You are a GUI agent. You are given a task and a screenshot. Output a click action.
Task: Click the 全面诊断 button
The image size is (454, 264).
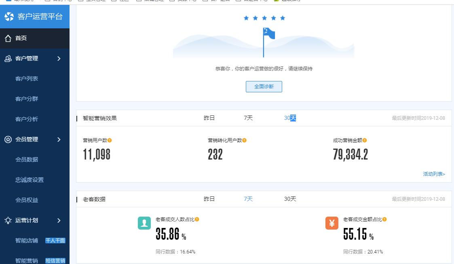[264, 87]
